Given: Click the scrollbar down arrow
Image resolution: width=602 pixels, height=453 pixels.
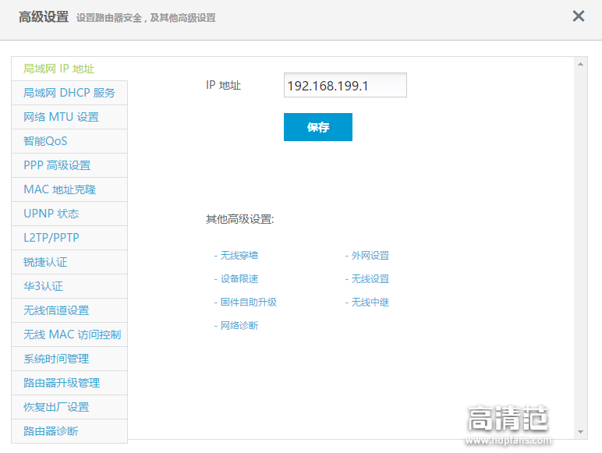Looking at the screenshot, I should 580,432.
